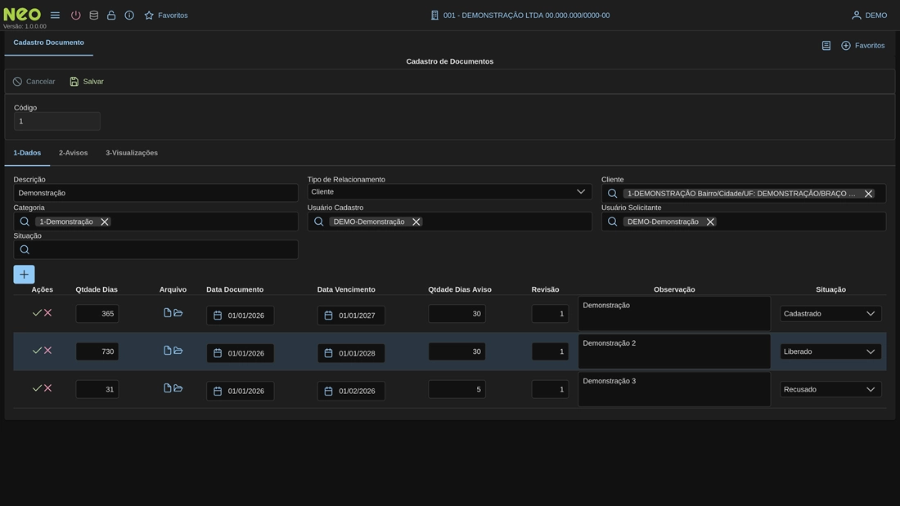Click red X delete in Demonstração 2 row
Image resolution: width=900 pixels, height=506 pixels.
click(x=47, y=351)
